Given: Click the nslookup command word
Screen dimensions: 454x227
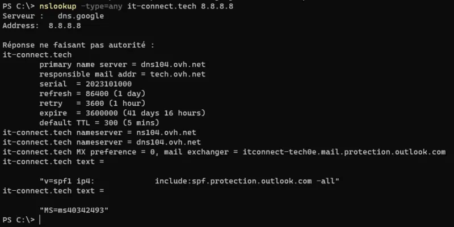Looking at the screenshot, I should pyautogui.click(x=58, y=6).
